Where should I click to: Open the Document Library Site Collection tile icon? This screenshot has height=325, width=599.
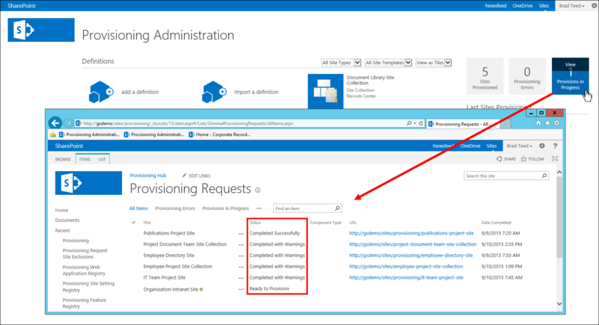326,91
